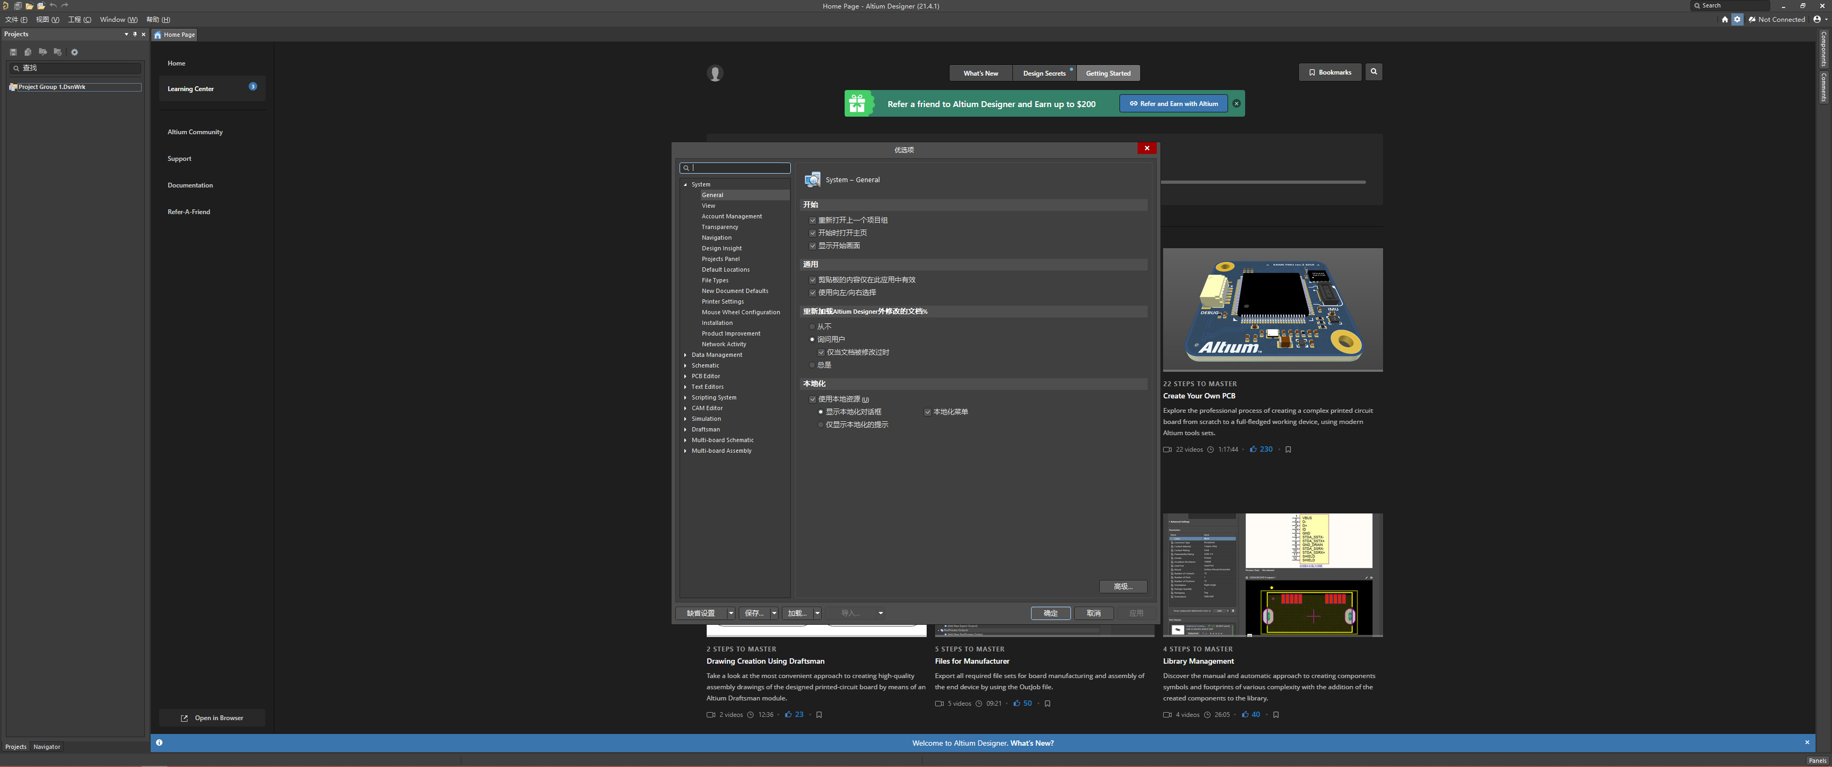Close the welcome notification bar
The height and width of the screenshot is (767, 1832).
tap(1807, 743)
